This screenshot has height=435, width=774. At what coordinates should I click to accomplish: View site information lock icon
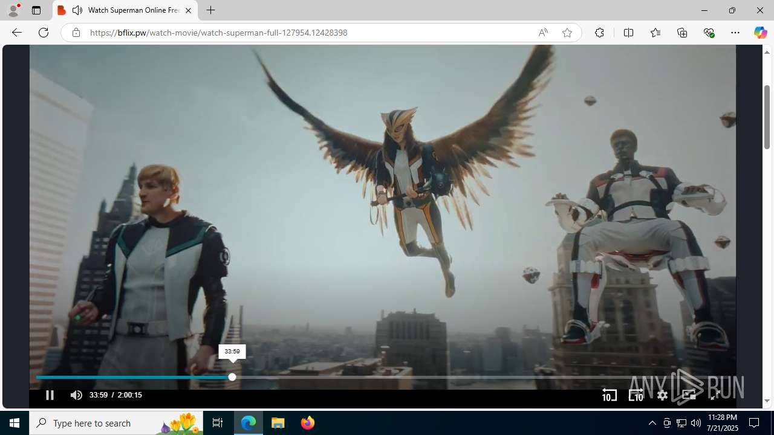[76, 33]
